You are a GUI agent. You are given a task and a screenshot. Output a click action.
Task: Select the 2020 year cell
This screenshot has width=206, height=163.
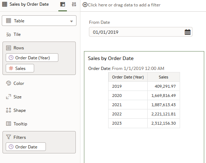[128, 96]
